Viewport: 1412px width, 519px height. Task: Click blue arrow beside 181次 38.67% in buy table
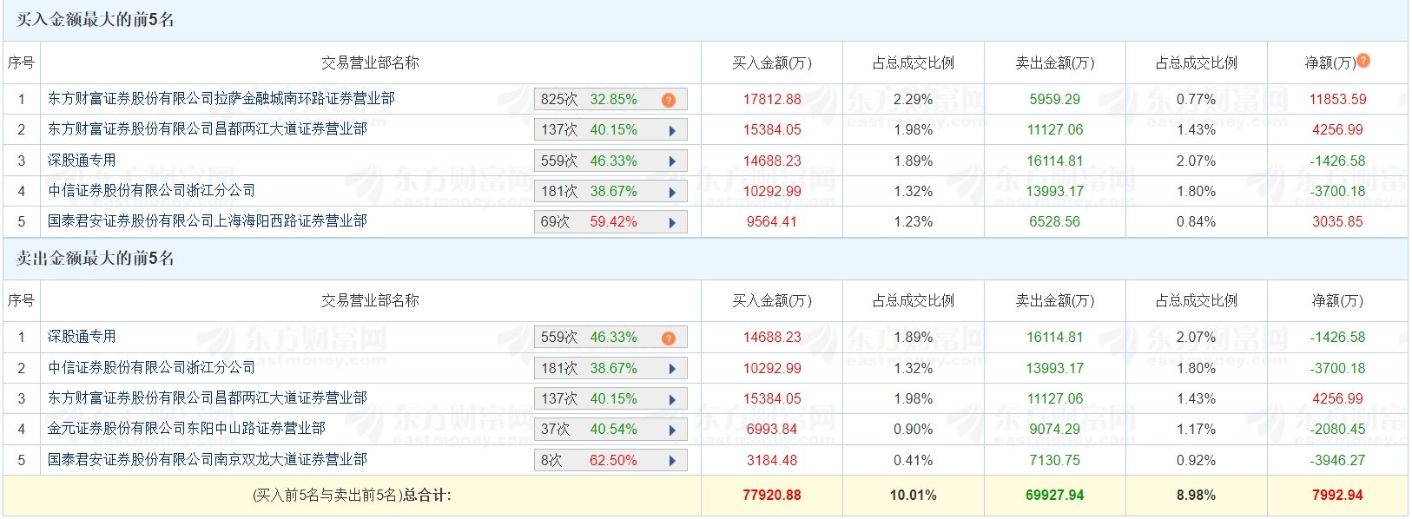[672, 193]
